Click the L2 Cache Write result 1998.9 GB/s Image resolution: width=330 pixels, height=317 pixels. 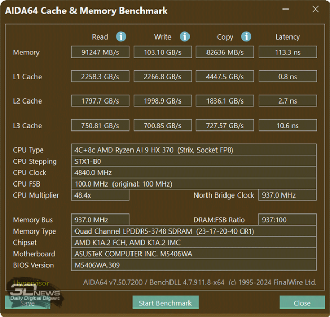coord(162,101)
